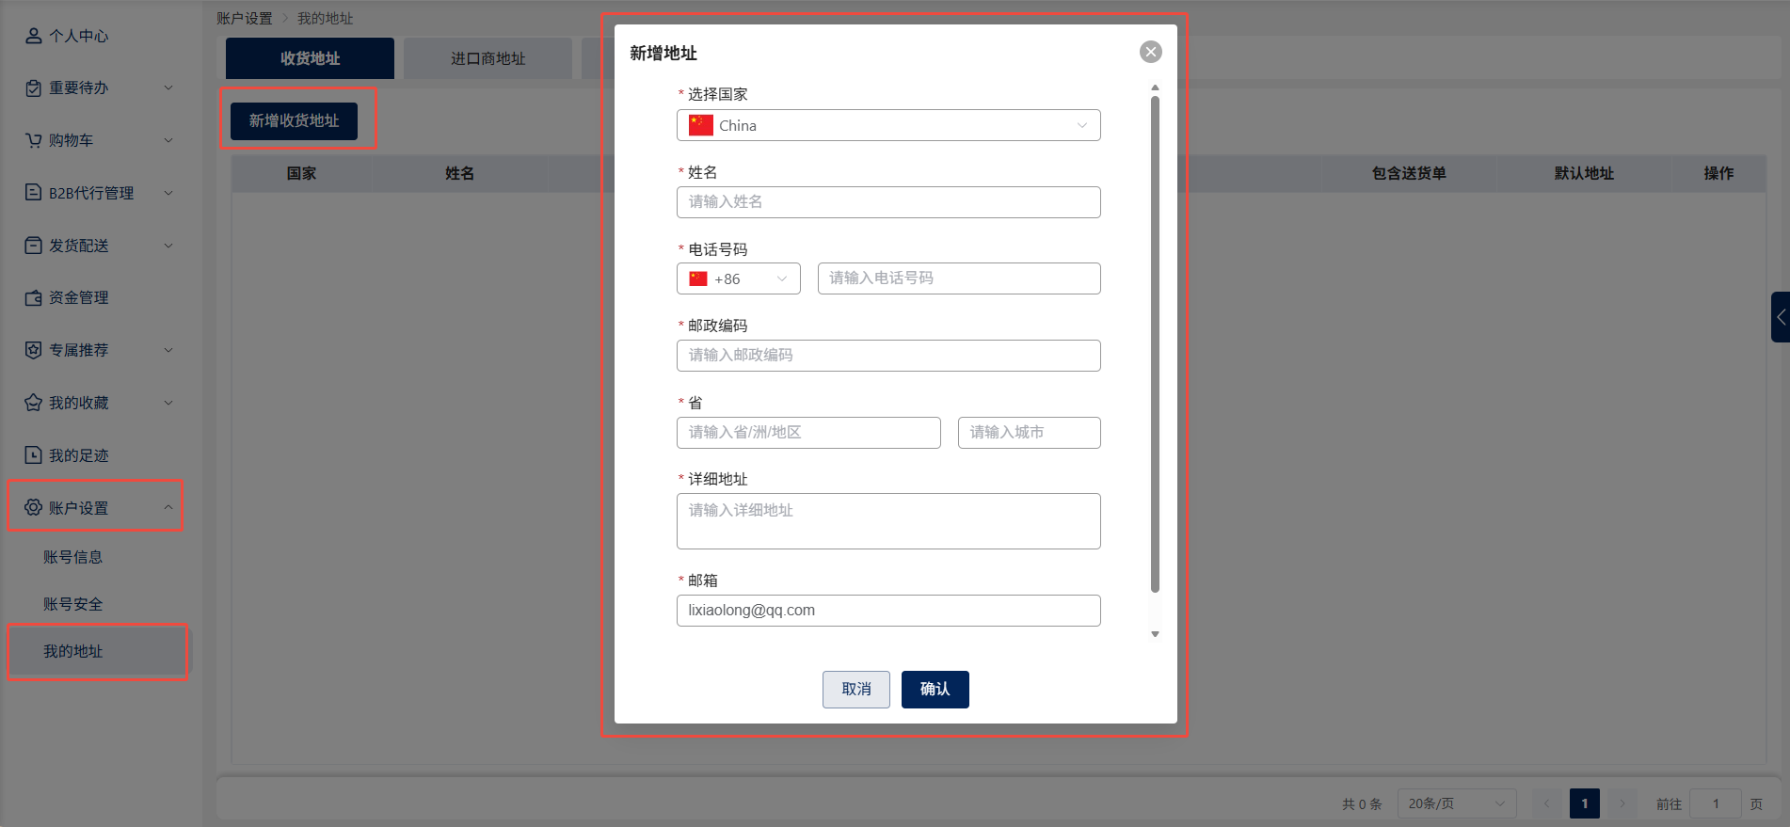The height and width of the screenshot is (827, 1790).
Task: Click the 邮箱 field with lixiaolong@qq.com
Action: [888, 611]
